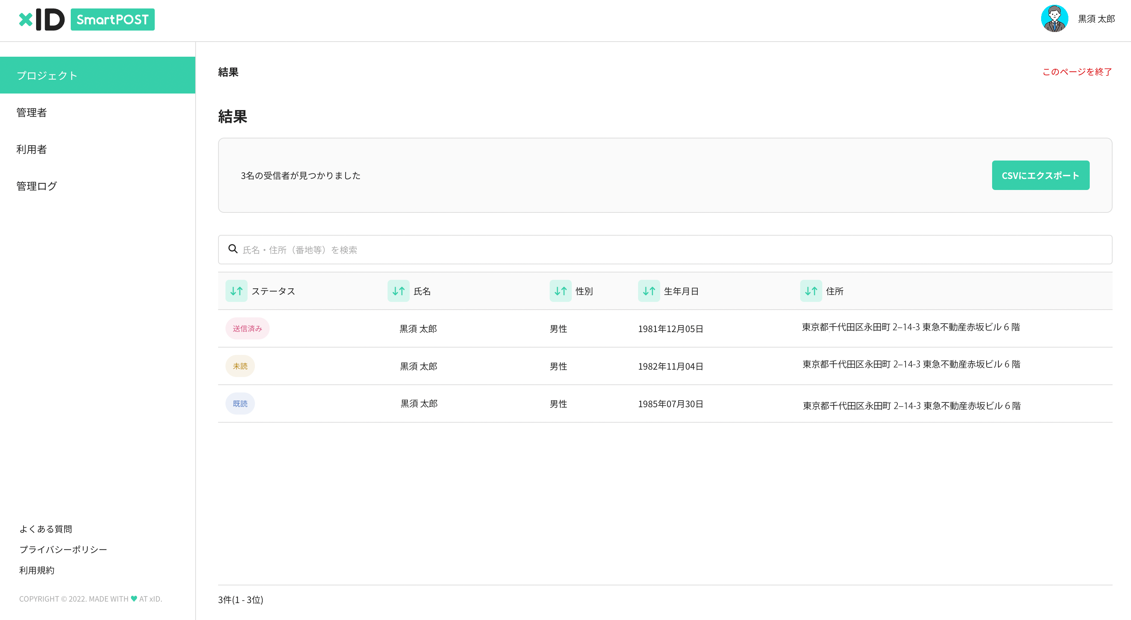Click the user avatar picture
Screen dimensions: 1131x620
coord(1054,19)
